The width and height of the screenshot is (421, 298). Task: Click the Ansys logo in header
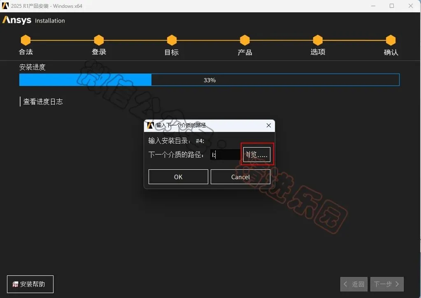(16, 20)
